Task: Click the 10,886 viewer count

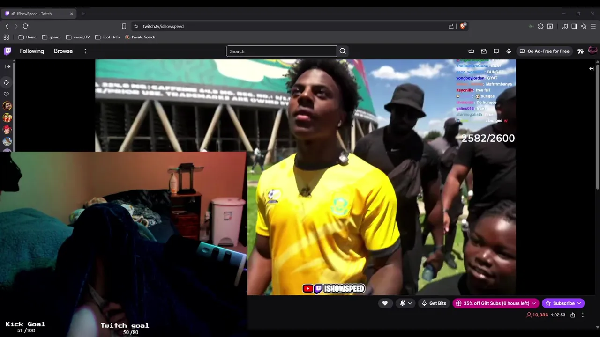Action: click(537, 315)
